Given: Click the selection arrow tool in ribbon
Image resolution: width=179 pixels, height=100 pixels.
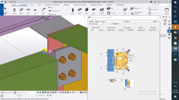Looking at the screenshot, I should coord(5,9).
